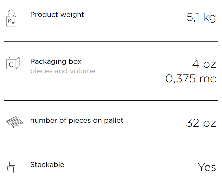The image size is (222, 187).
Task: Click the round handle atop the weight icon
Action: coord(11,13)
